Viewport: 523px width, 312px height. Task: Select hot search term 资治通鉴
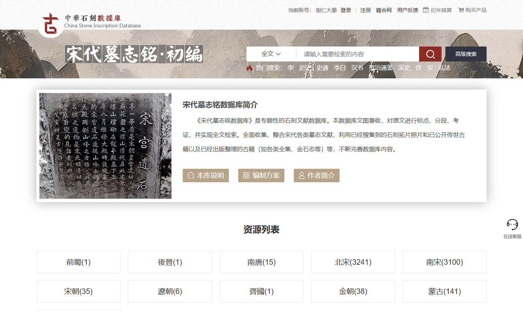pyautogui.click(x=380, y=68)
